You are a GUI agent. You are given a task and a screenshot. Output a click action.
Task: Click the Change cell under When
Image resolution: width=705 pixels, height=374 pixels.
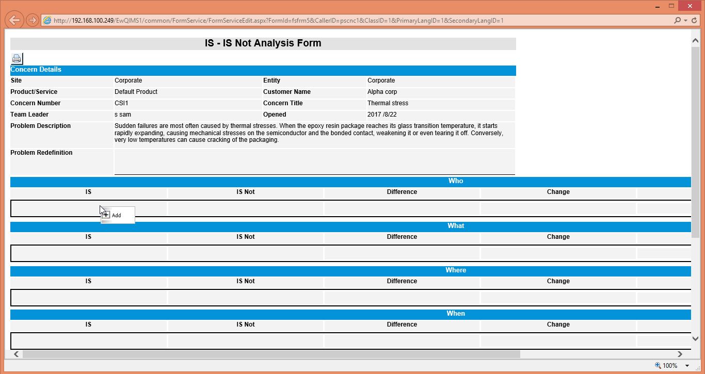(558, 341)
